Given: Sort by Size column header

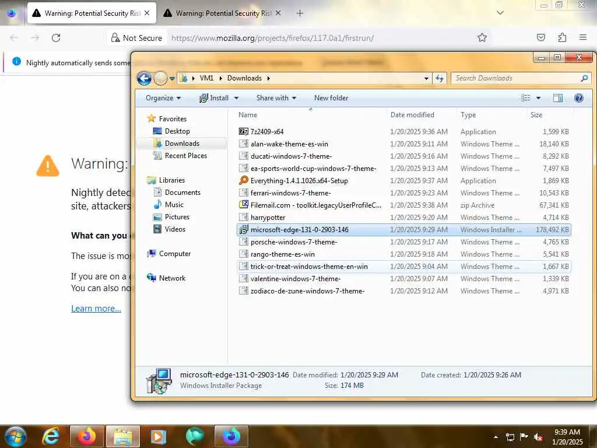Looking at the screenshot, I should coord(536,115).
